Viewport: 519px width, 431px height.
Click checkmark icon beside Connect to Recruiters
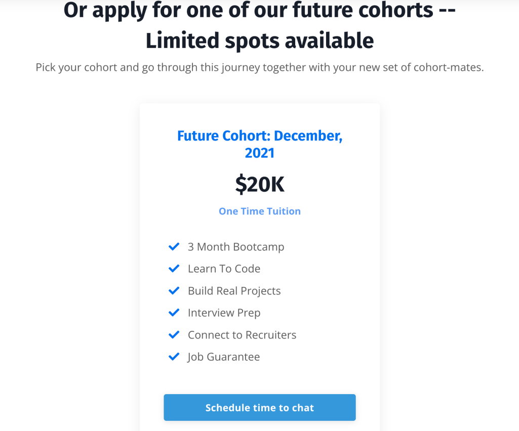point(174,335)
